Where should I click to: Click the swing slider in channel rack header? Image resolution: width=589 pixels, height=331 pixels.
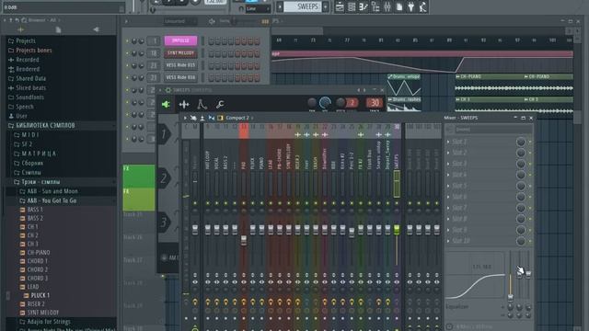click(x=233, y=21)
